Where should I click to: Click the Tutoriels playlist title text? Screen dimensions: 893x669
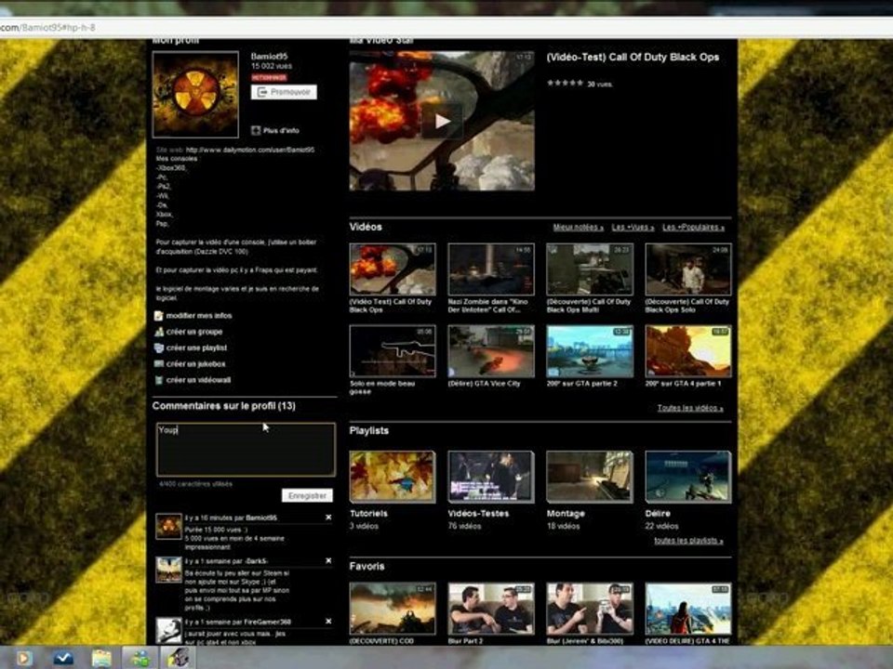368,513
